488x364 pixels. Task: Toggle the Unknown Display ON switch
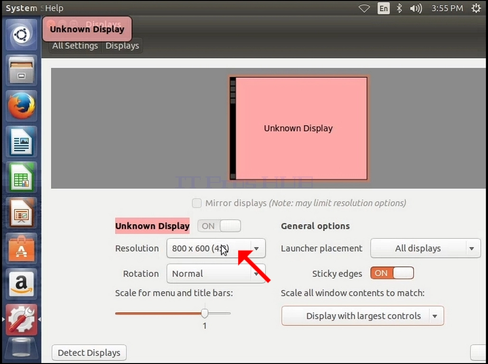[219, 226]
